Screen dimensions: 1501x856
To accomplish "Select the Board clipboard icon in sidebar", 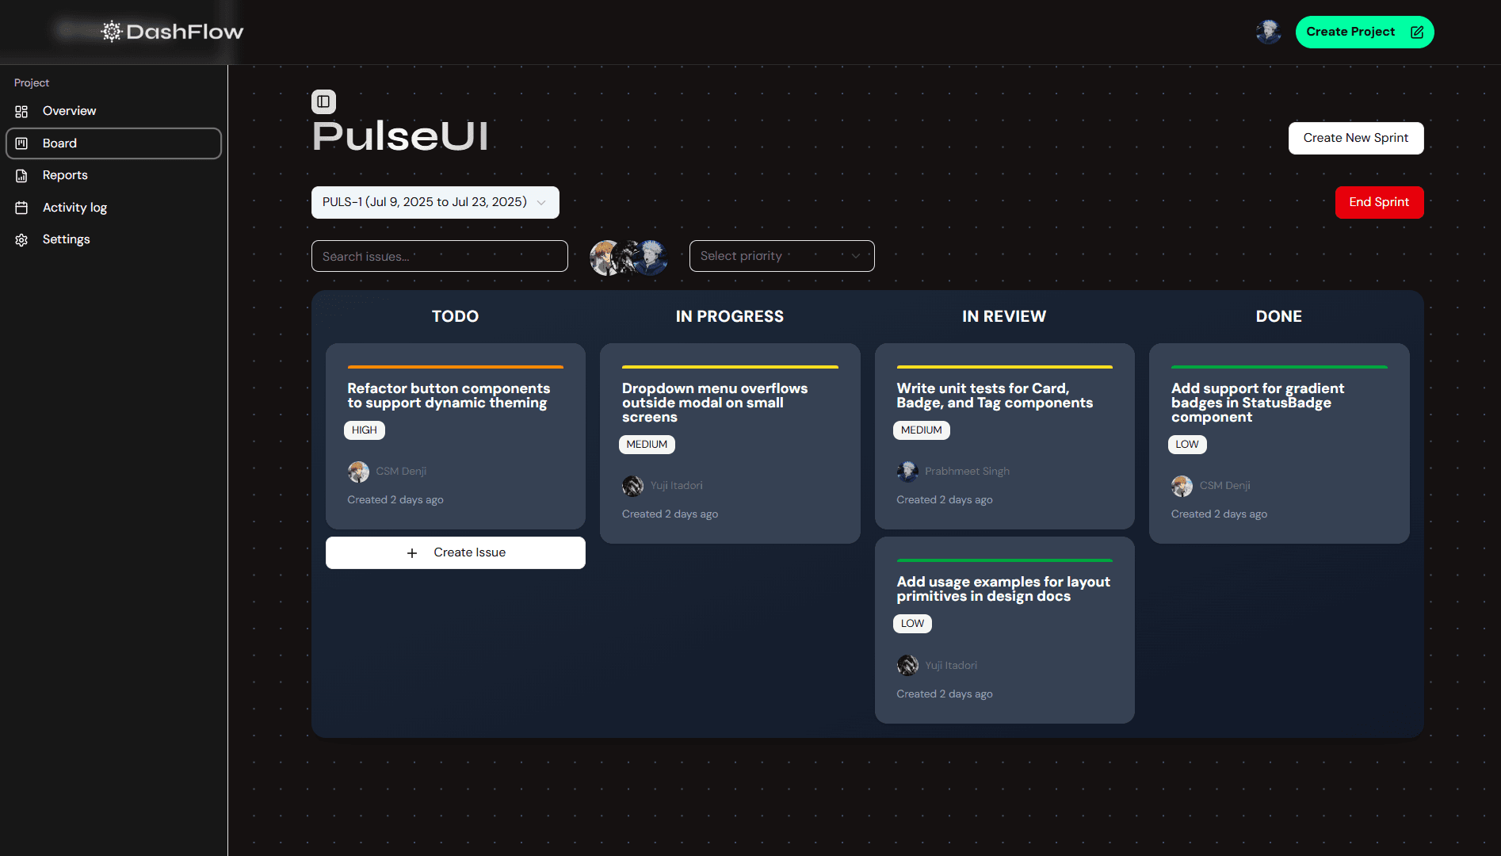I will 21,143.
